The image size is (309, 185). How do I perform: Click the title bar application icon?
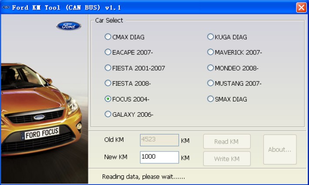6,7
